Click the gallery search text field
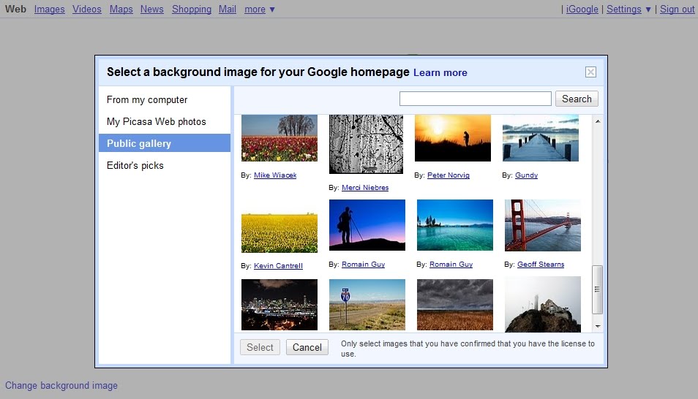The image size is (698, 399). 475,99
